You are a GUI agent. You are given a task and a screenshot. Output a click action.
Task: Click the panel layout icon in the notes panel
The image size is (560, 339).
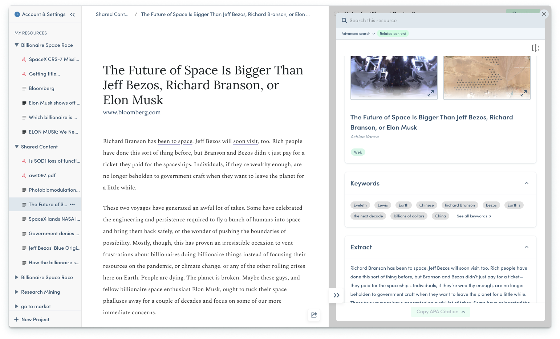point(535,48)
